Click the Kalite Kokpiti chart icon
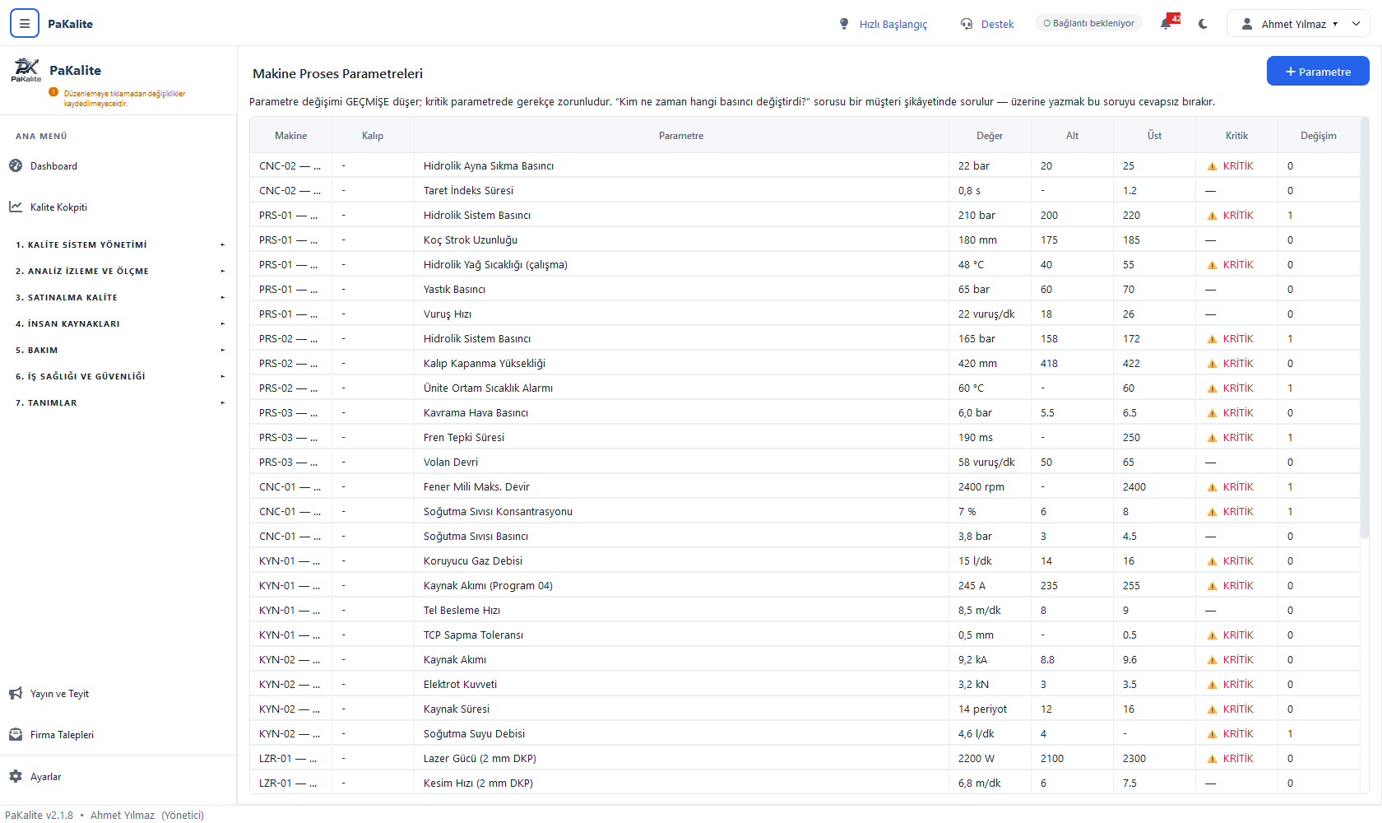The height and width of the screenshot is (823, 1382). click(16, 207)
